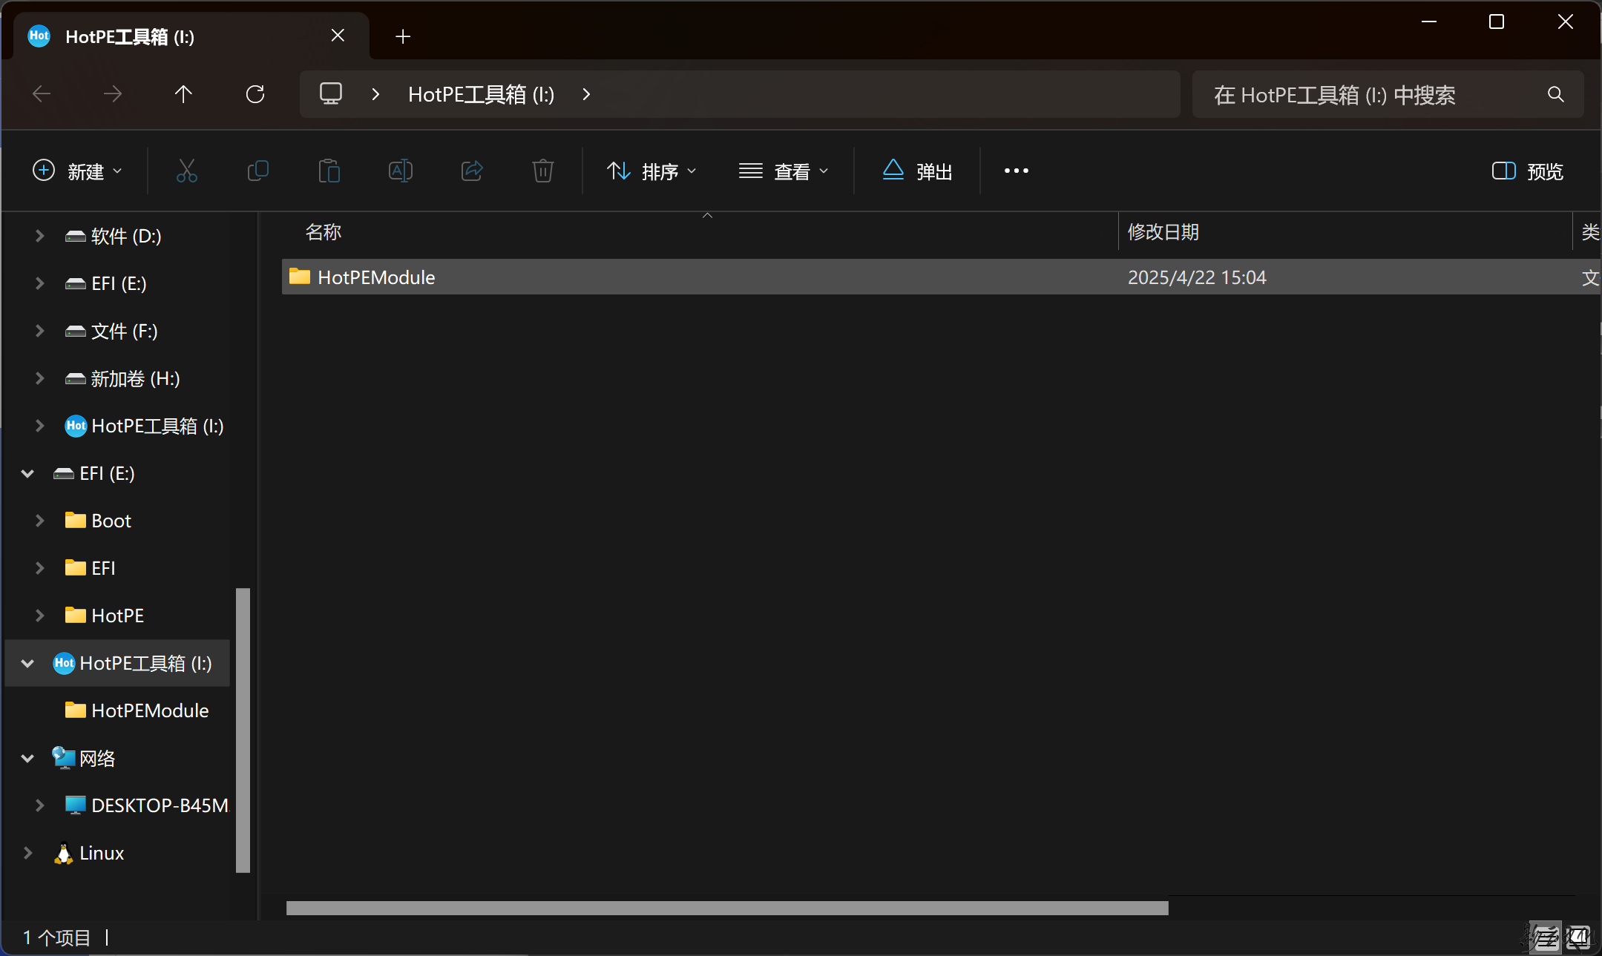Screen dimensions: 1602x956
Task: Click the horizontal scrollbar in file list
Action: pyautogui.click(x=727, y=908)
